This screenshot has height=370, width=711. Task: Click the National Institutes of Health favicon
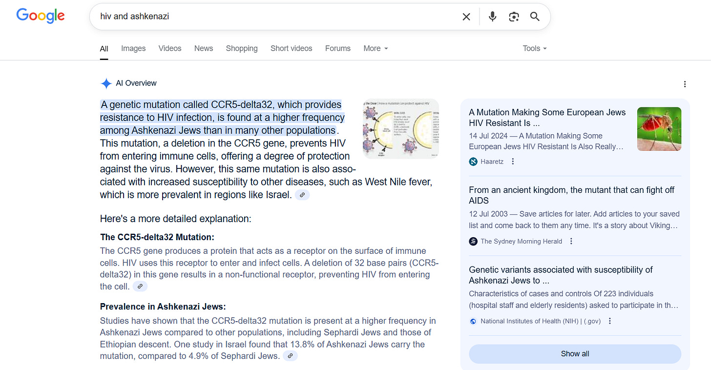(473, 321)
